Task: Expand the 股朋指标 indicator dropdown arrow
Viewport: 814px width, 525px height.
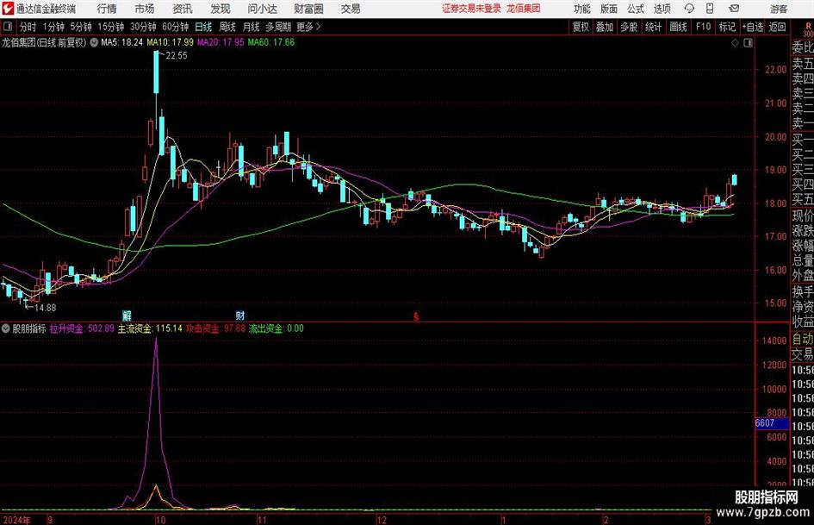Action: [6, 328]
